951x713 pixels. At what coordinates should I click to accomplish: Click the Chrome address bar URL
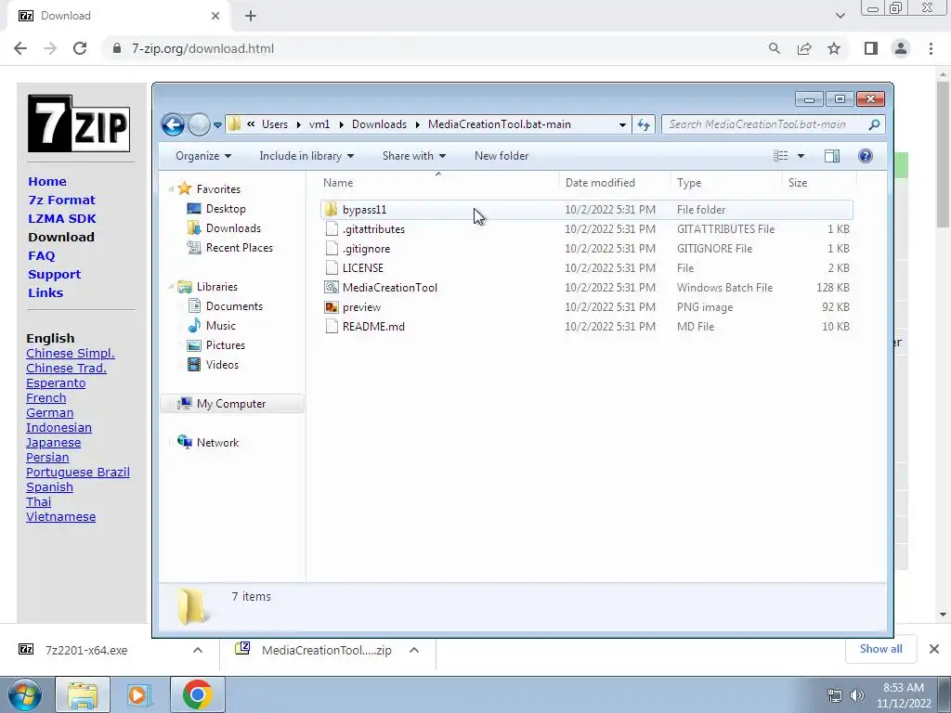pos(202,48)
